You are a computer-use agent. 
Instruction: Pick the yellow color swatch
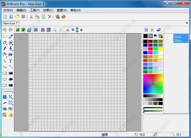pyautogui.click(x=160, y=49)
